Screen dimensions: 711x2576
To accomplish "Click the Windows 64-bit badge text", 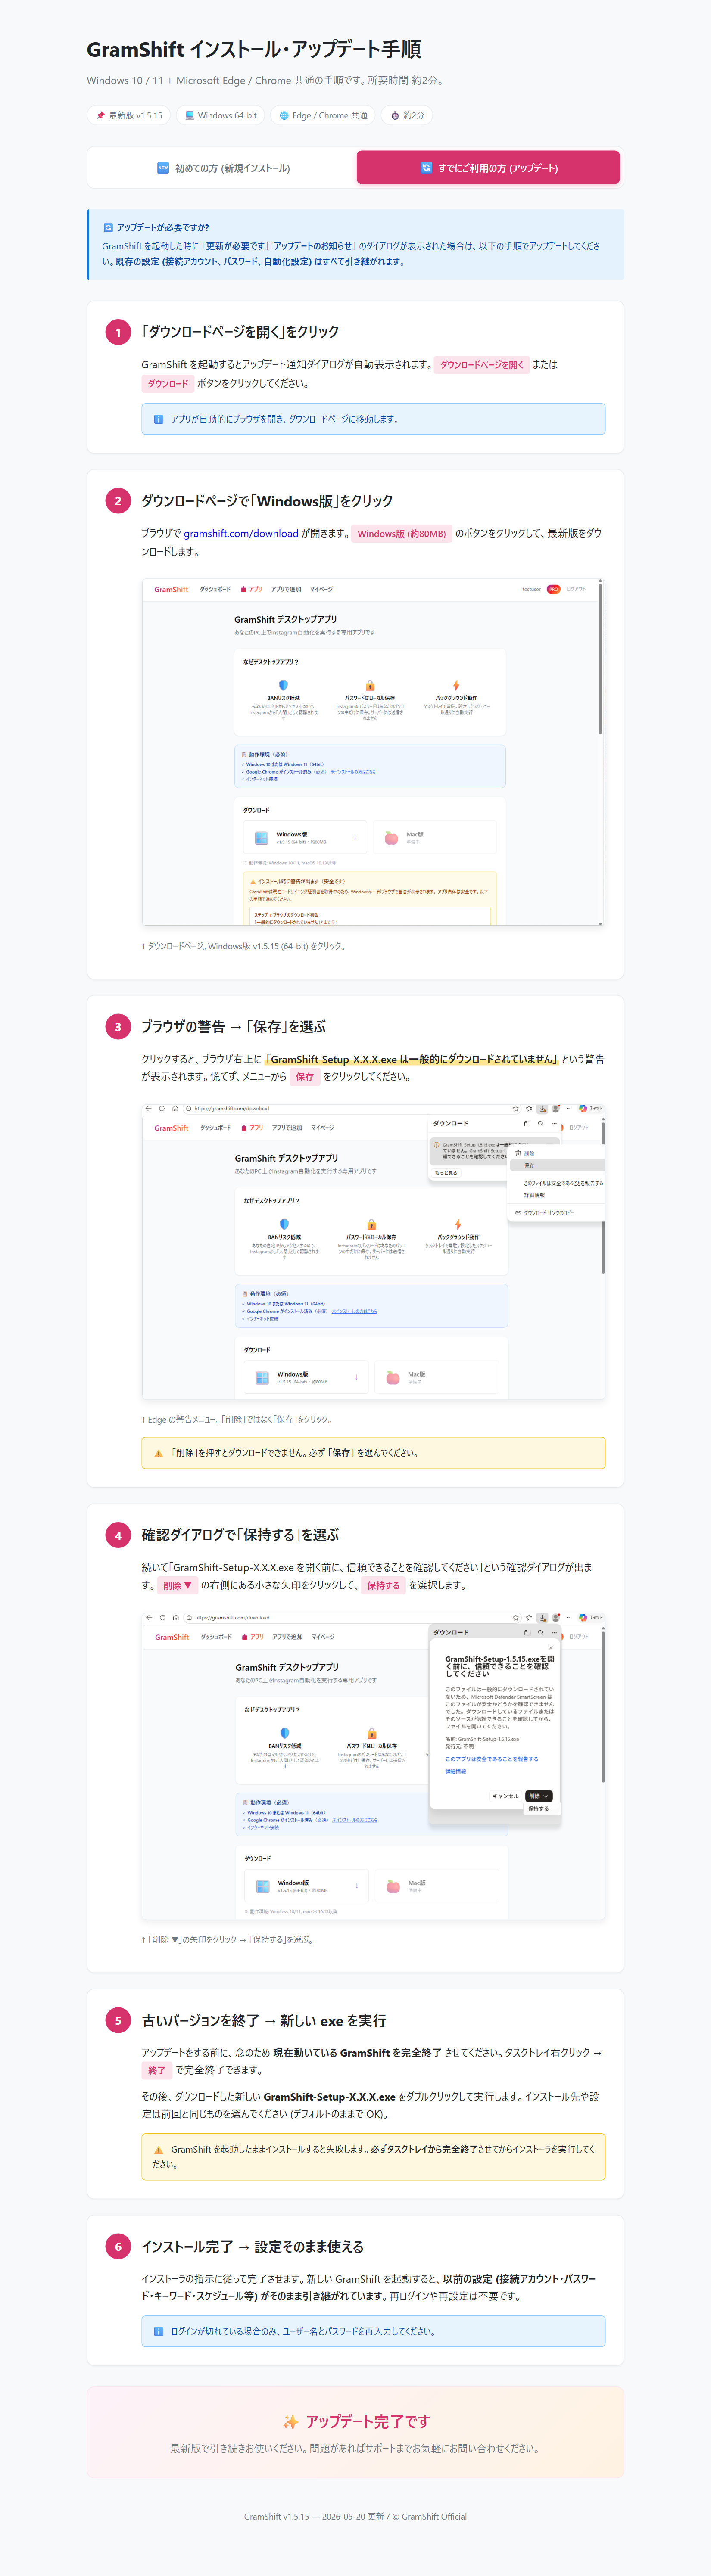I will tap(227, 116).
